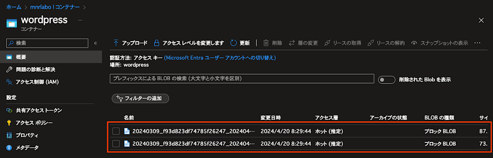Check the second blob row with size 73.
The width and height of the screenshot is (493, 158).
click(116, 144)
